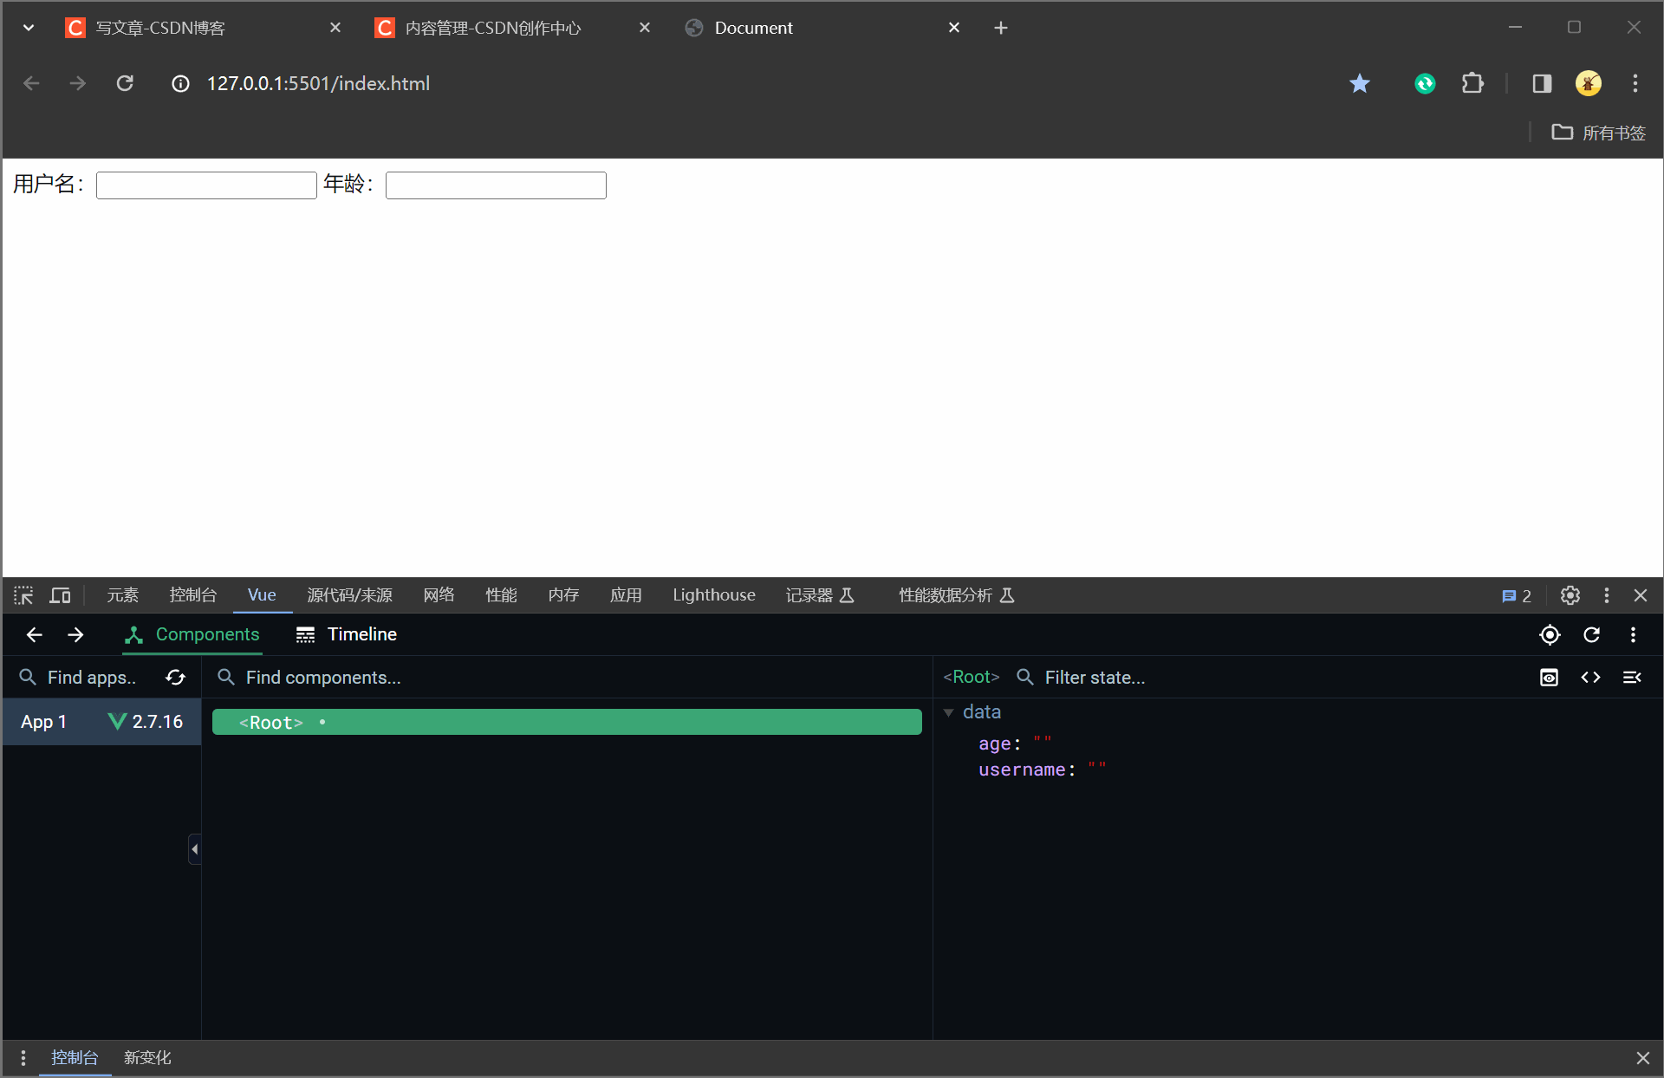1664x1078 pixels.
Task: Toggle the devtools sidebar collapse arrow
Action: [x=194, y=849]
